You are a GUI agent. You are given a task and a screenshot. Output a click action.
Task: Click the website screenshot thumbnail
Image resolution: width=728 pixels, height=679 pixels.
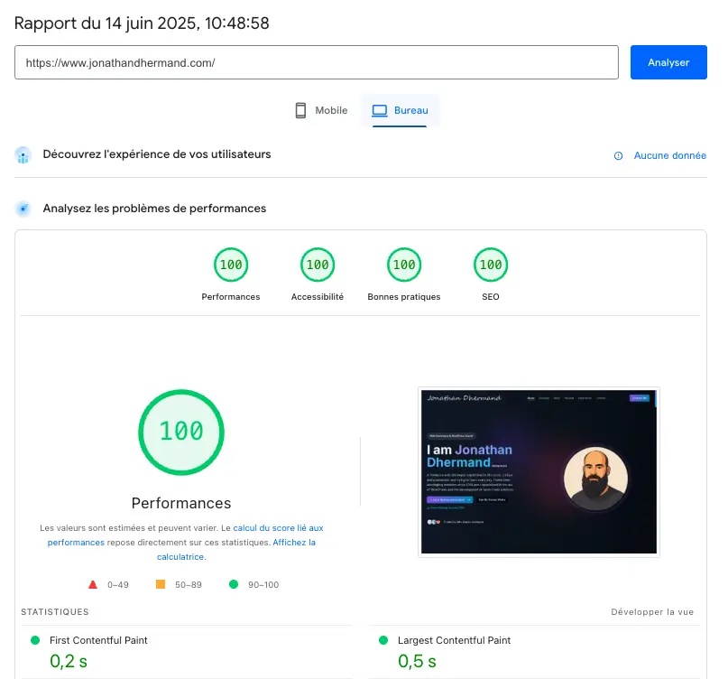[539, 471]
